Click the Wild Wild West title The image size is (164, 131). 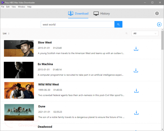pyautogui.click(x=49, y=84)
